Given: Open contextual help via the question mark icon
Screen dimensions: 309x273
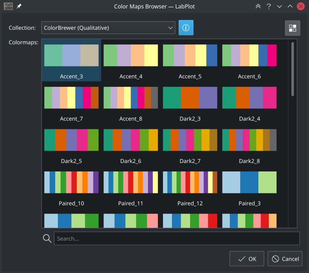Looking at the screenshot, I should click(x=268, y=6).
